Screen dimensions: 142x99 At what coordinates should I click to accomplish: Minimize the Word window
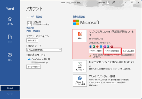tap(125, 2)
